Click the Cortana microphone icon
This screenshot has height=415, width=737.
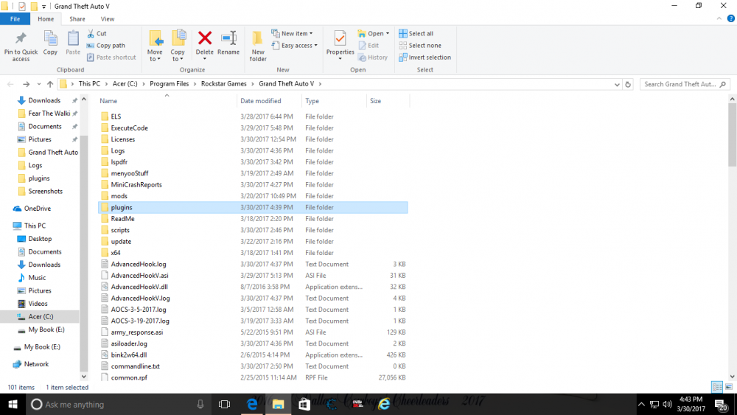click(200, 404)
